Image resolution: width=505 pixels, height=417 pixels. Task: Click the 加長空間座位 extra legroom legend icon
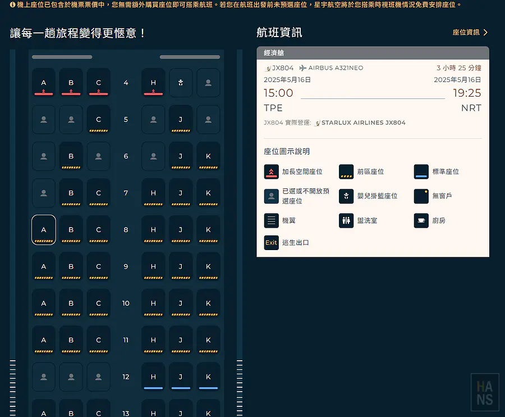(x=271, y=172)
